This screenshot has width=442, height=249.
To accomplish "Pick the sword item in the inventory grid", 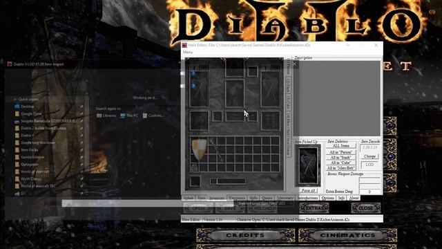I will tap(216, 149).
